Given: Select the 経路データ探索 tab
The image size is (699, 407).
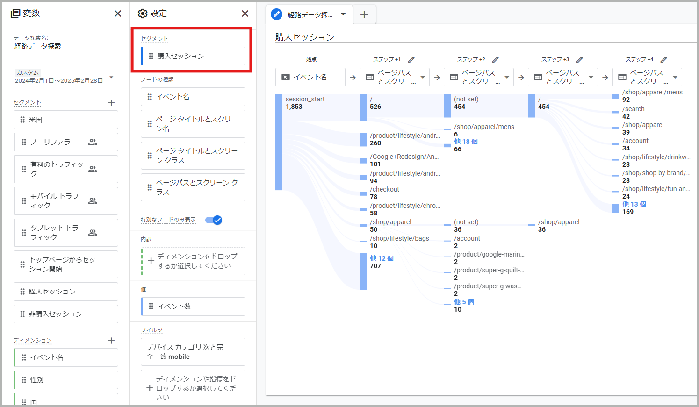Looking at the screenshot, I should tap(310, 14).
